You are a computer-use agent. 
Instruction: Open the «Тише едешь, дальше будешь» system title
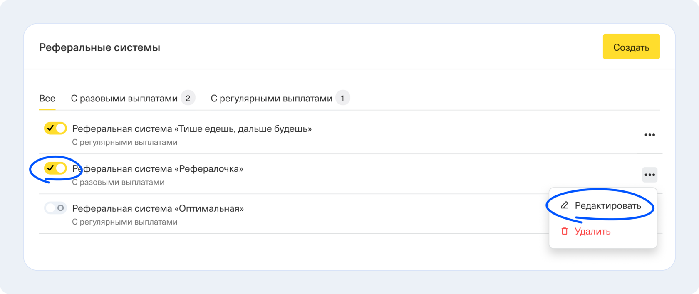[192, 129]
